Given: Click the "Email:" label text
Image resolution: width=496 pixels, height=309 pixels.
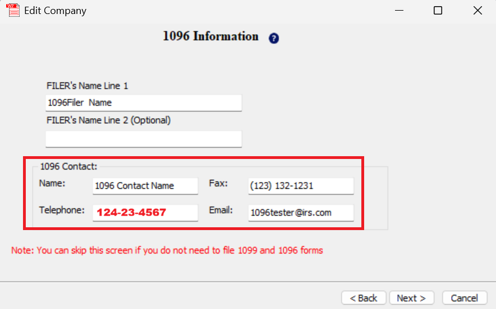Looking at the screenshot, I should pyautogui.click(x=221, y=210).
